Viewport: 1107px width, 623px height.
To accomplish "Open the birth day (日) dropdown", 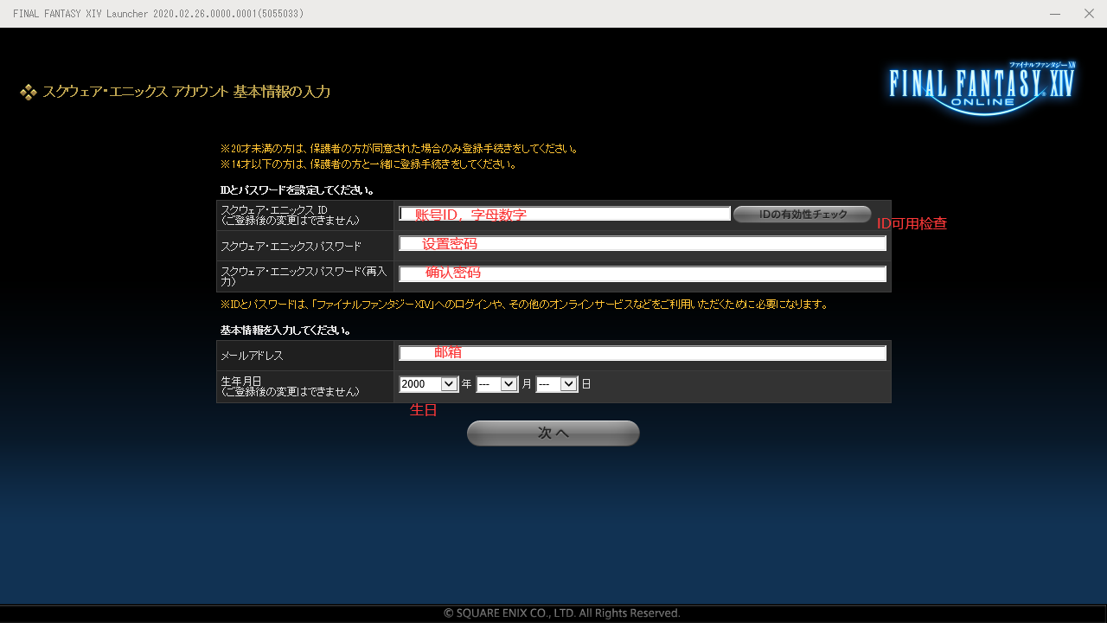I will coord(557,384).
